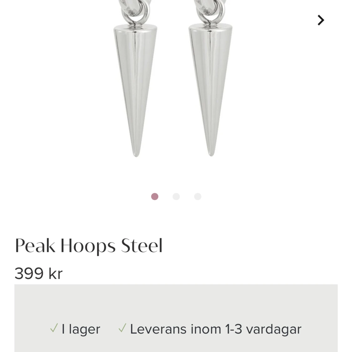Image resolution: width=352 pixels, height=352 pixels.
Task: Click the grey delivery info banner
Action: tap(176, 318)
